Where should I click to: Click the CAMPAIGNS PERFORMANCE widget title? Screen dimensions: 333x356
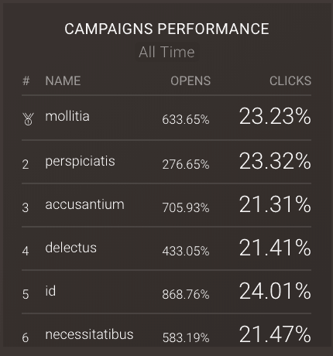[166, 29]
